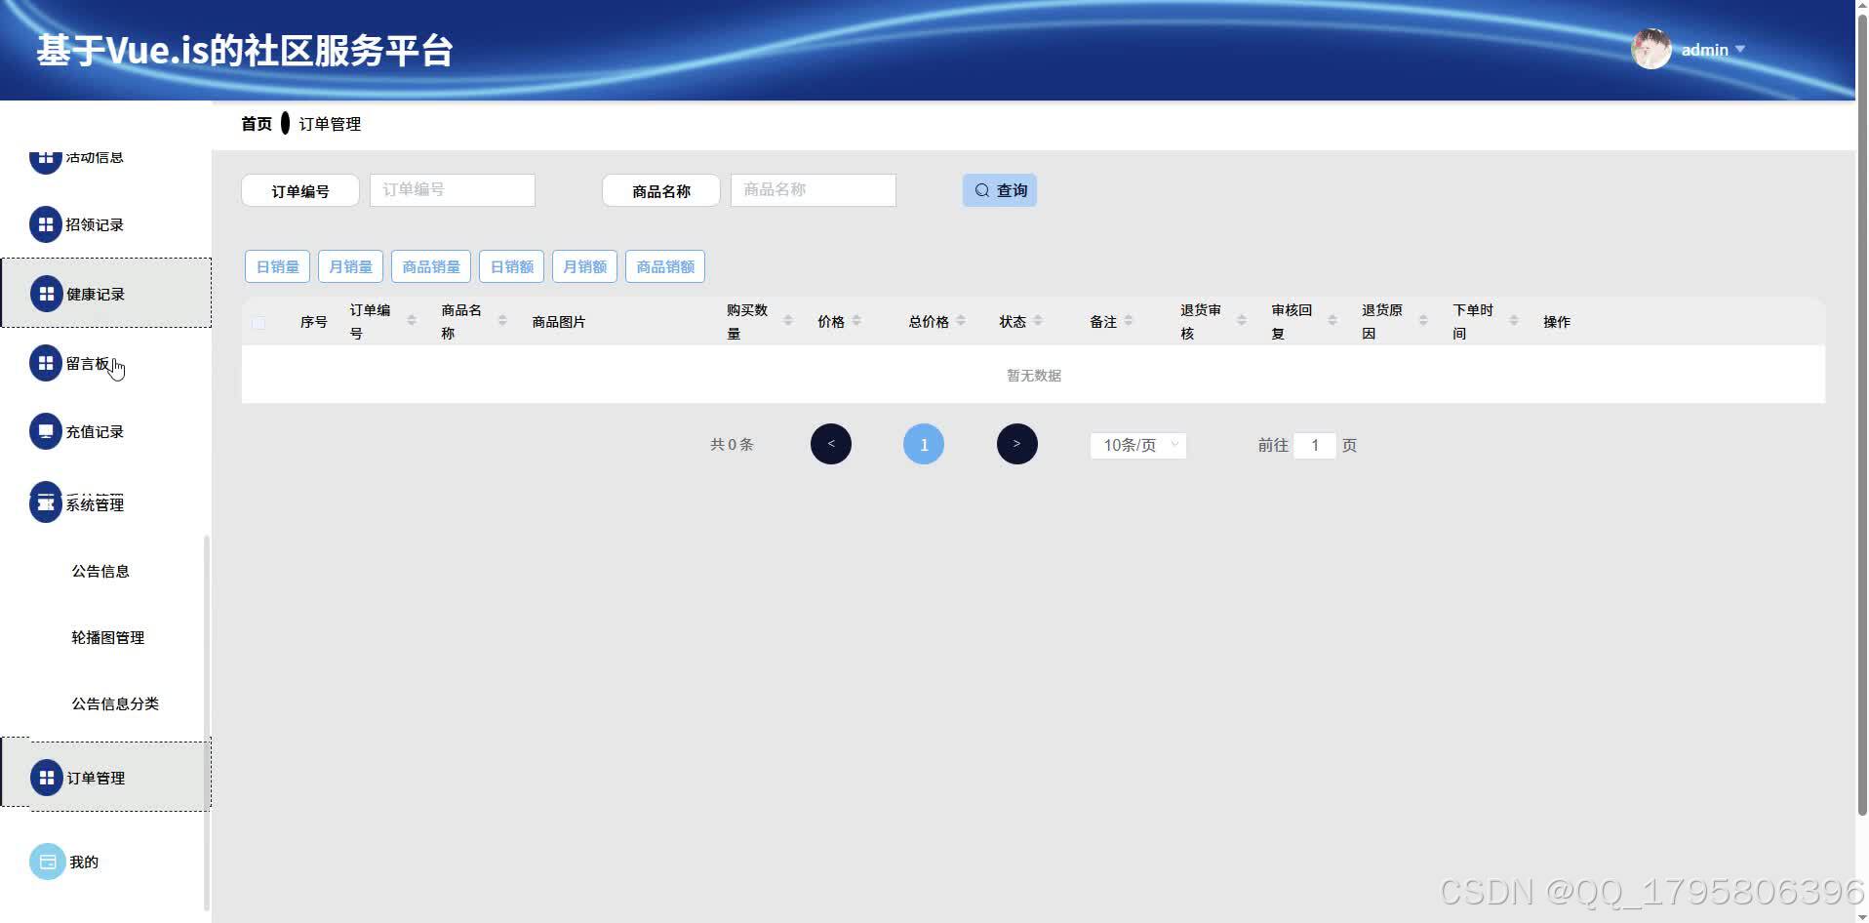This screenshot has width=1869, height=923.
Task: Select page 1 in pagination
Action: (x=924, y=444)
